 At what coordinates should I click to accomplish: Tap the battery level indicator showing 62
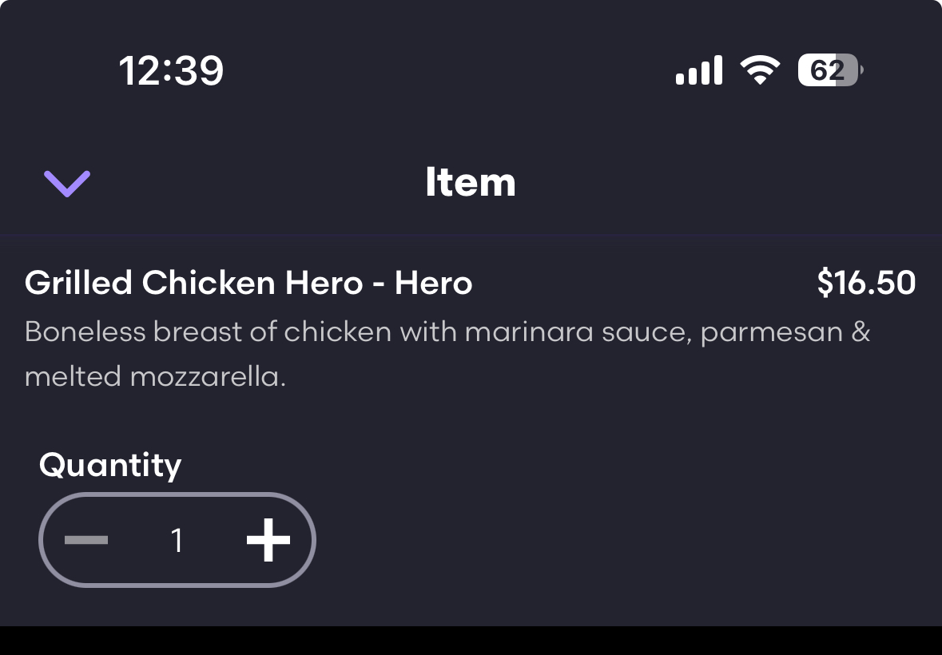point(829,71)
